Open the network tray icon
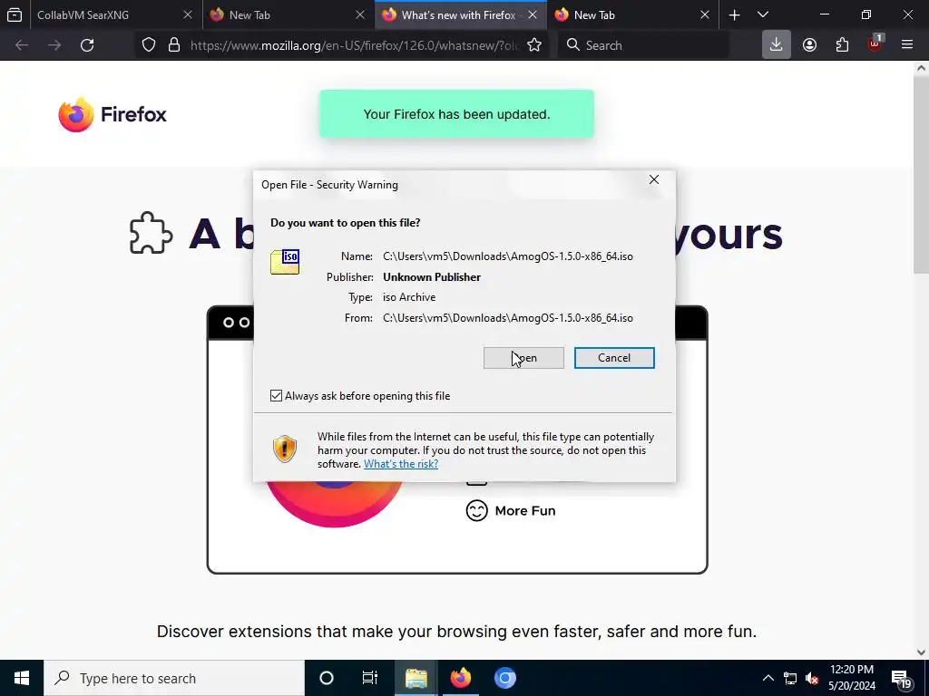This screenshot has width=929, height=696. click(790, 678)
